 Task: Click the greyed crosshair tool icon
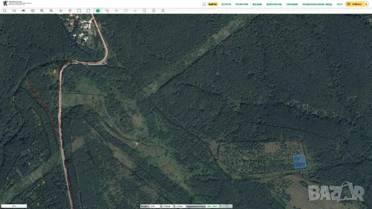[x=135, y=10]
